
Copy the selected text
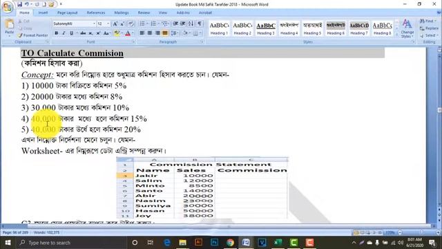25,28
